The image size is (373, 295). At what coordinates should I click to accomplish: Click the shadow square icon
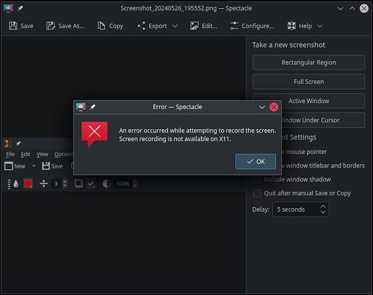(x=79, y=183)
